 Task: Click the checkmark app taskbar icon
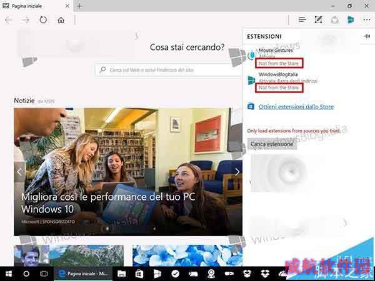(x=175, y=274)
